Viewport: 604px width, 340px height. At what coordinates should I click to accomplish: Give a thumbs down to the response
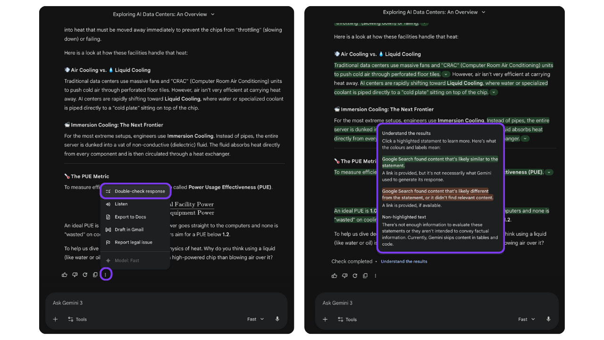[x=75, y=274]
